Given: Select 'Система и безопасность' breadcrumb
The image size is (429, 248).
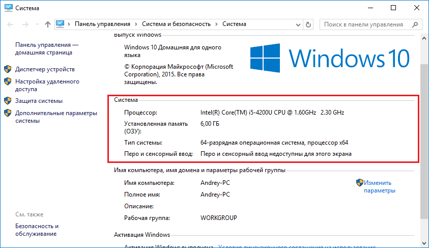Looking at the screenshot, I should (x=176, y=24).
